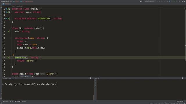This screenshot has width=186, height=104.
Task: Open the Event Log button in status bar
Action: point(180,101)
